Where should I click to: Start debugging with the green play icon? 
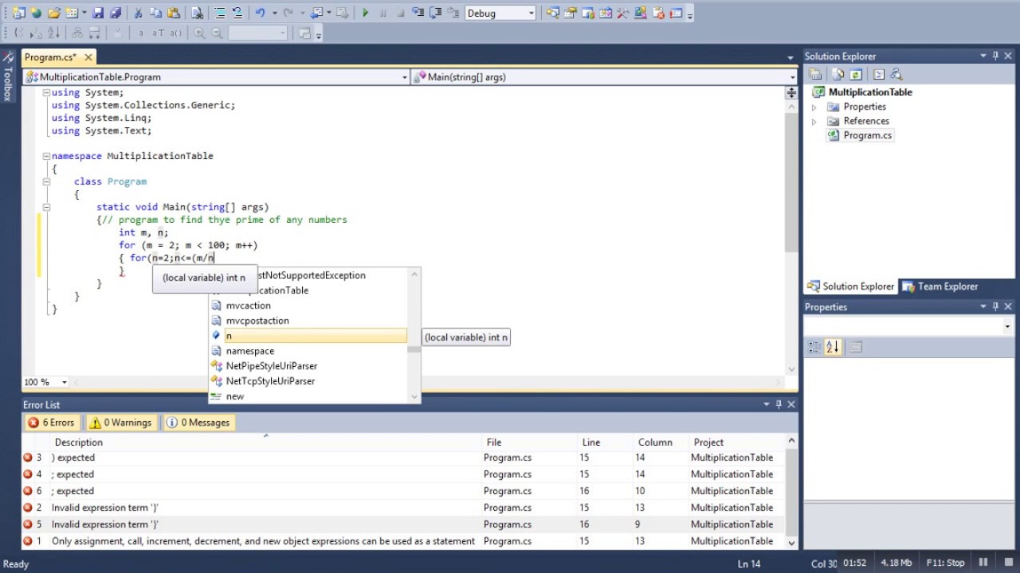point(366,13)
